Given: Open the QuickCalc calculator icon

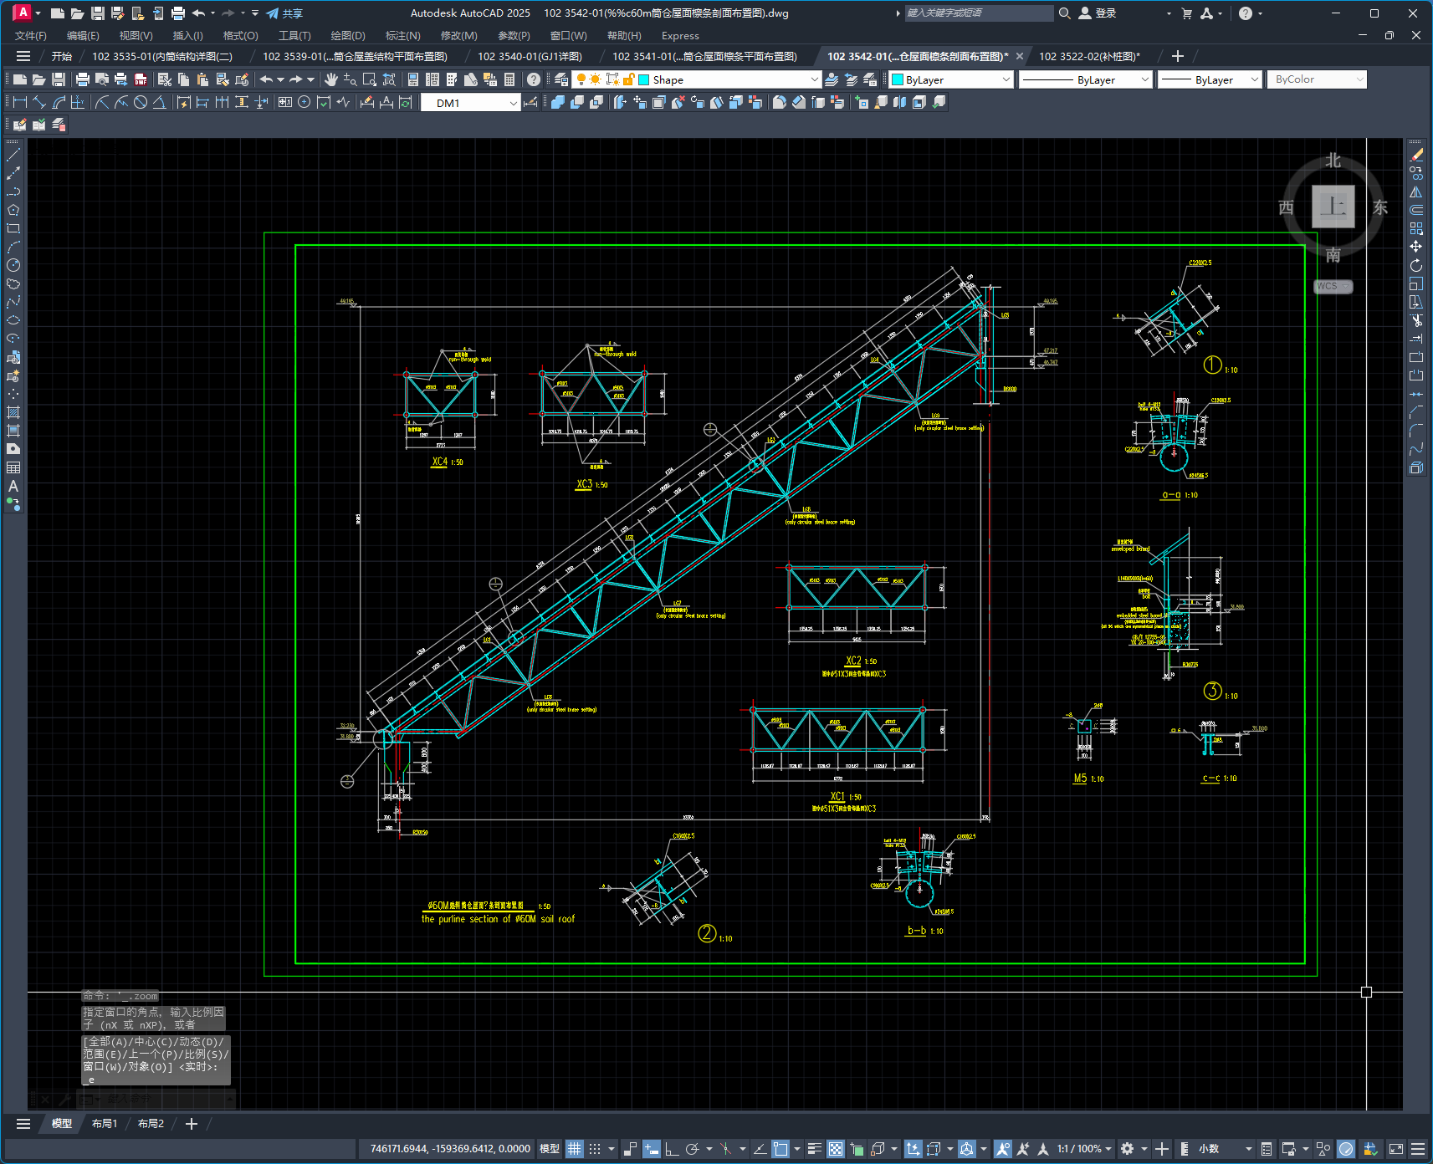Looking at the screenshot, I should [x=509, y=79].
